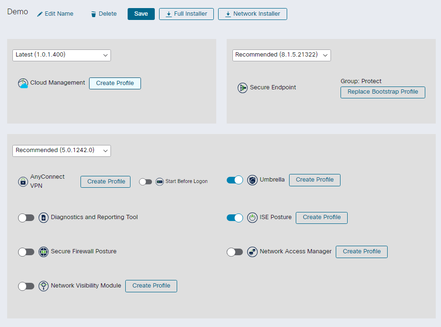Turn on Diagnostics and Reporting Tool toggle
The height and width of the screenshot is (327, 441).
26,218
